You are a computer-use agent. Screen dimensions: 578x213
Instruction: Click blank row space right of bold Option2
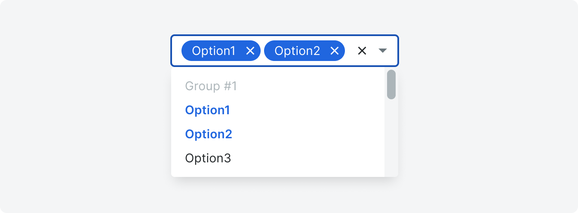tap(308, 134)
